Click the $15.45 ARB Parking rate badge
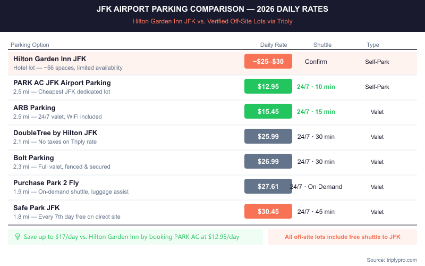The image size is (425, 266). pos(268,112)
